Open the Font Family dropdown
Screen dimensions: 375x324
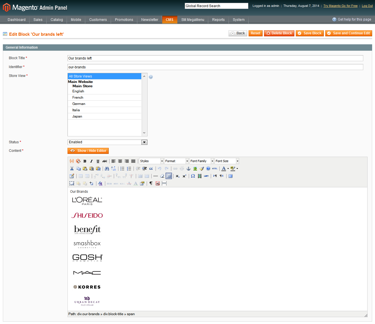coord(202,161)
